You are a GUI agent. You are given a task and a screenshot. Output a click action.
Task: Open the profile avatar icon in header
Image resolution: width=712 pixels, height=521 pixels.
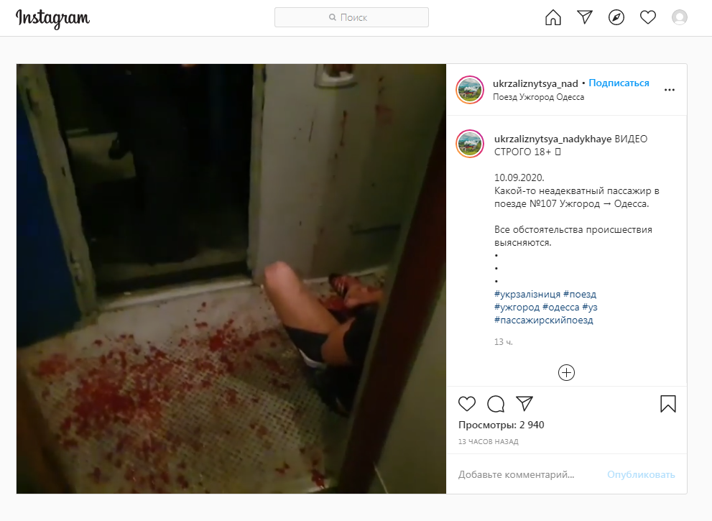coord(679,18)
